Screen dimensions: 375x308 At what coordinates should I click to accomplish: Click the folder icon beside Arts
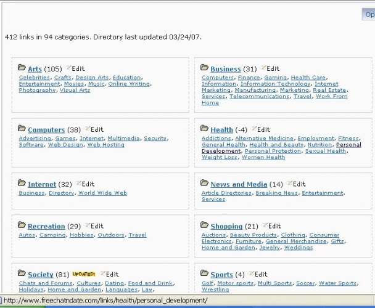pos(22,68)
